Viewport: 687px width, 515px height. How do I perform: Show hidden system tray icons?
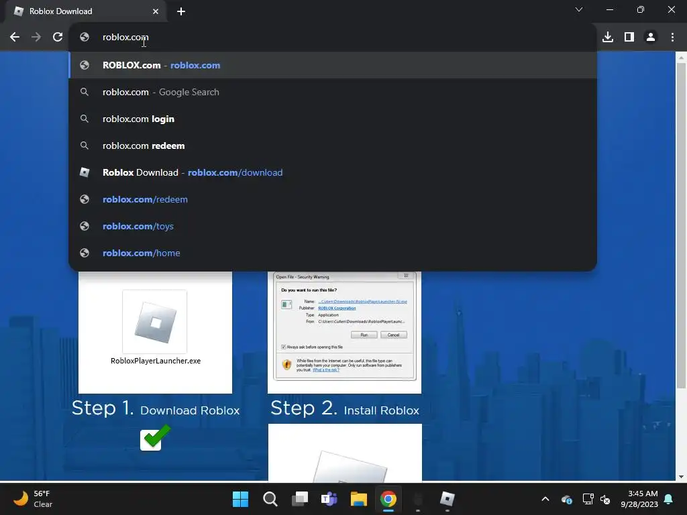545,499
